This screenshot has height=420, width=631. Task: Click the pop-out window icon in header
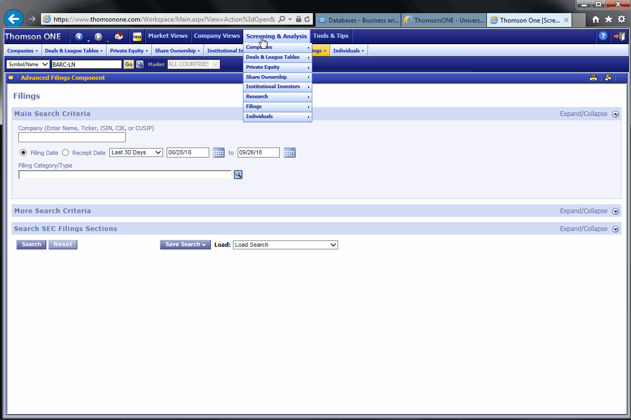608,78
